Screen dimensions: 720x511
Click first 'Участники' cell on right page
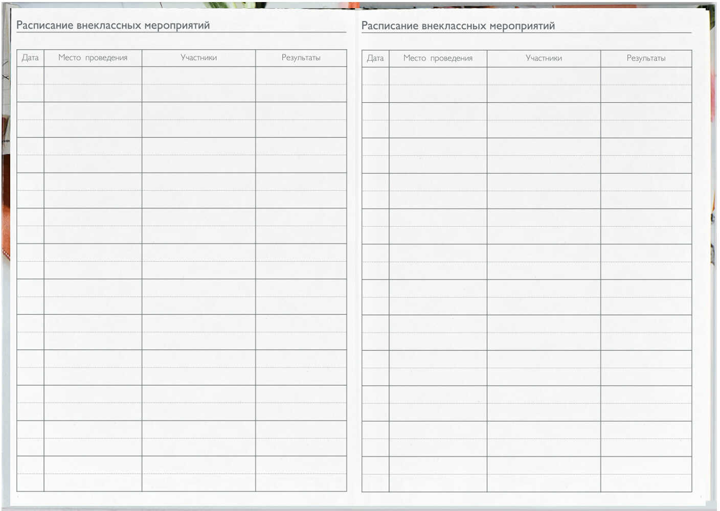point(544,85)
